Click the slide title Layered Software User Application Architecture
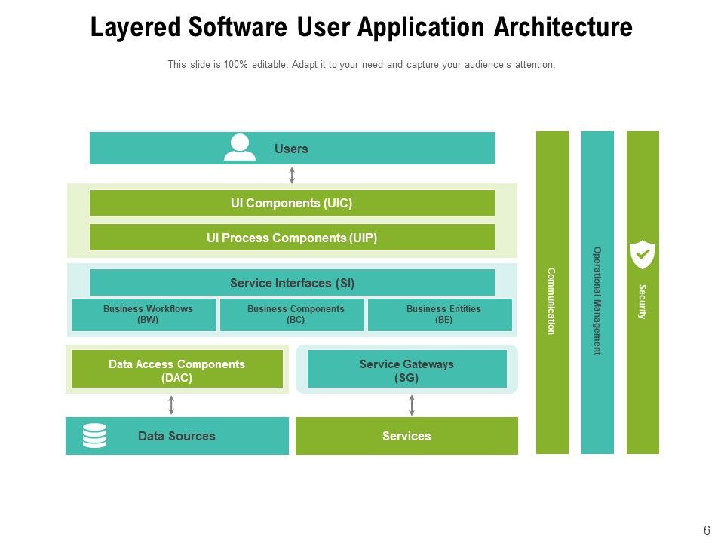 [361, 27]
